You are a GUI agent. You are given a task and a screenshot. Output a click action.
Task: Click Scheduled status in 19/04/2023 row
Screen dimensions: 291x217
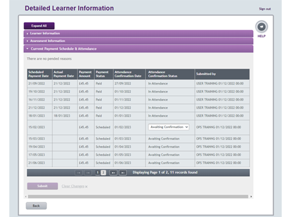click(x=103, y=147)
